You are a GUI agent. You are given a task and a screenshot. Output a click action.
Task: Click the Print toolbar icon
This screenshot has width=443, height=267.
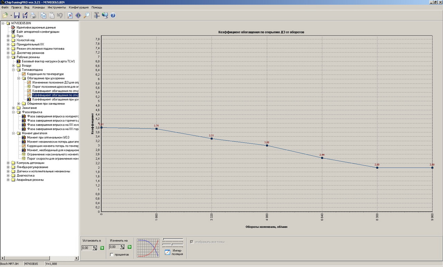[x=33, y=15]
